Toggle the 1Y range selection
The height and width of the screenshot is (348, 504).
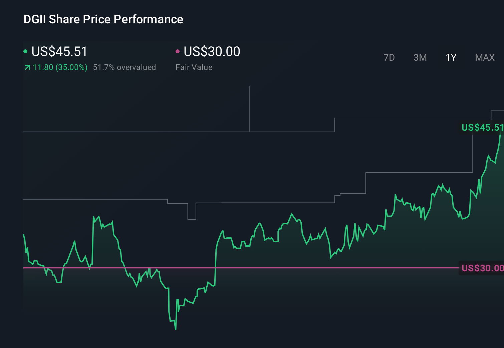451,57
